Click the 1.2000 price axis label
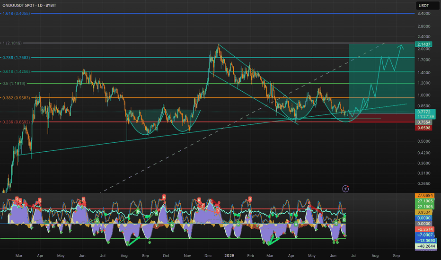The width and height of the screenshot is (441, 260). tap(424, 83)
